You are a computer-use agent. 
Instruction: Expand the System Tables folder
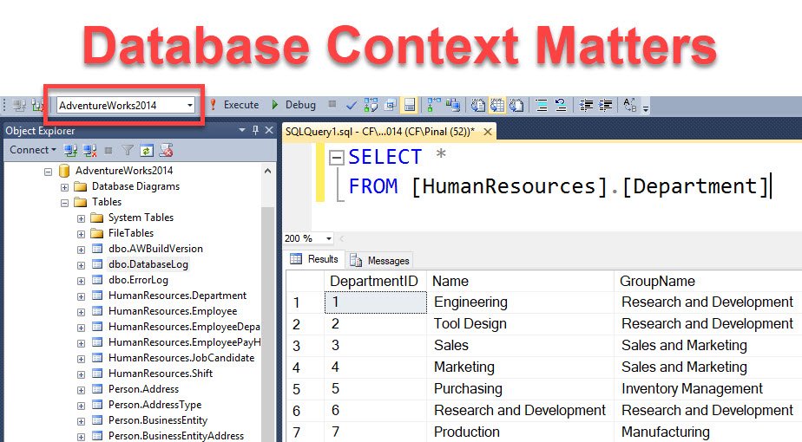[x=81, y=218]
